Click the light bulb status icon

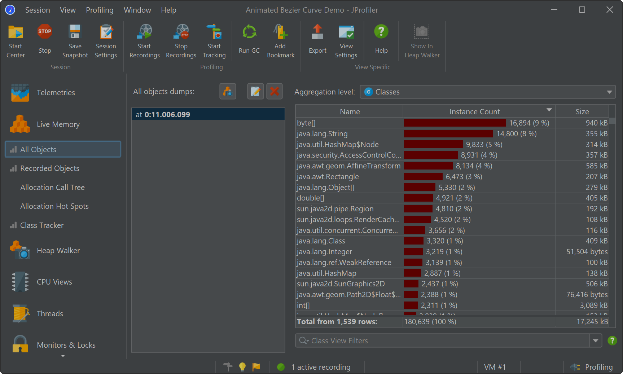point(242,367)
